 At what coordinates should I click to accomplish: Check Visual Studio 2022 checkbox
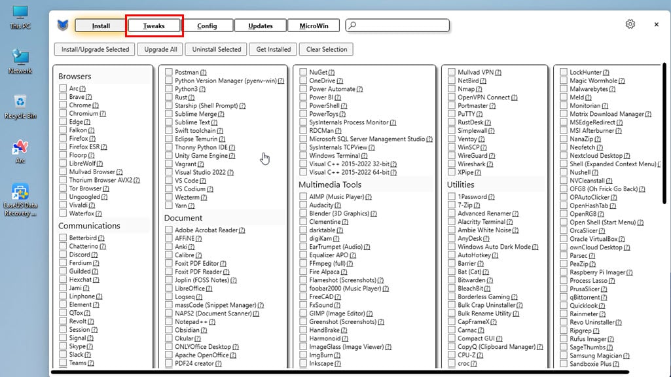[169, 172]
